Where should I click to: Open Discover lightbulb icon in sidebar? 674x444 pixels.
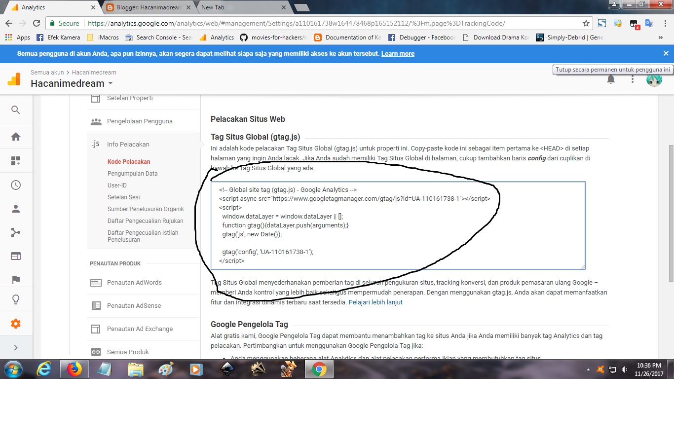[x=16, y=299]
